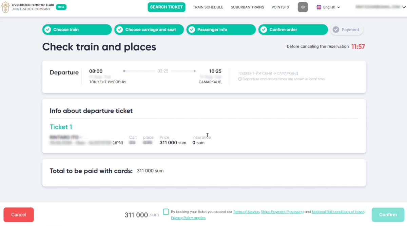Screen dimensions: 407x226
Task: Click the grey Payment step checkmark
Action: (x=336, y=29)
